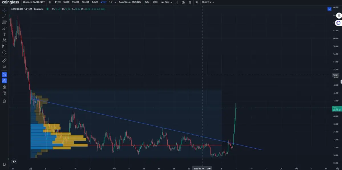
Task: Switch to the 15分钟 timeframe
Action: click(x=76, y=2)
